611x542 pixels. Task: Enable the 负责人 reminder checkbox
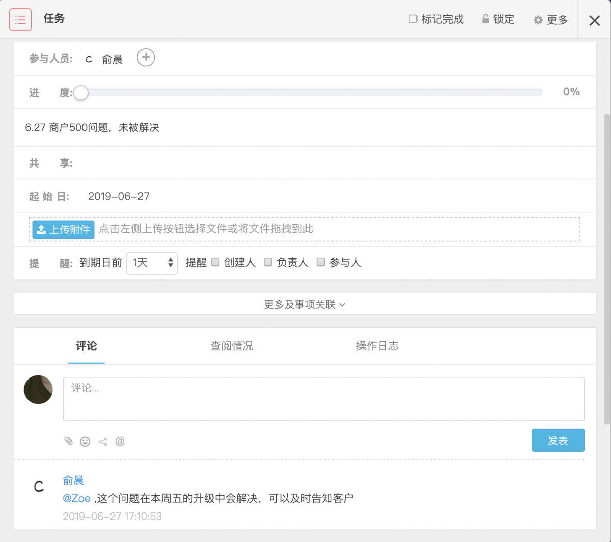click(x=268, y=262)
